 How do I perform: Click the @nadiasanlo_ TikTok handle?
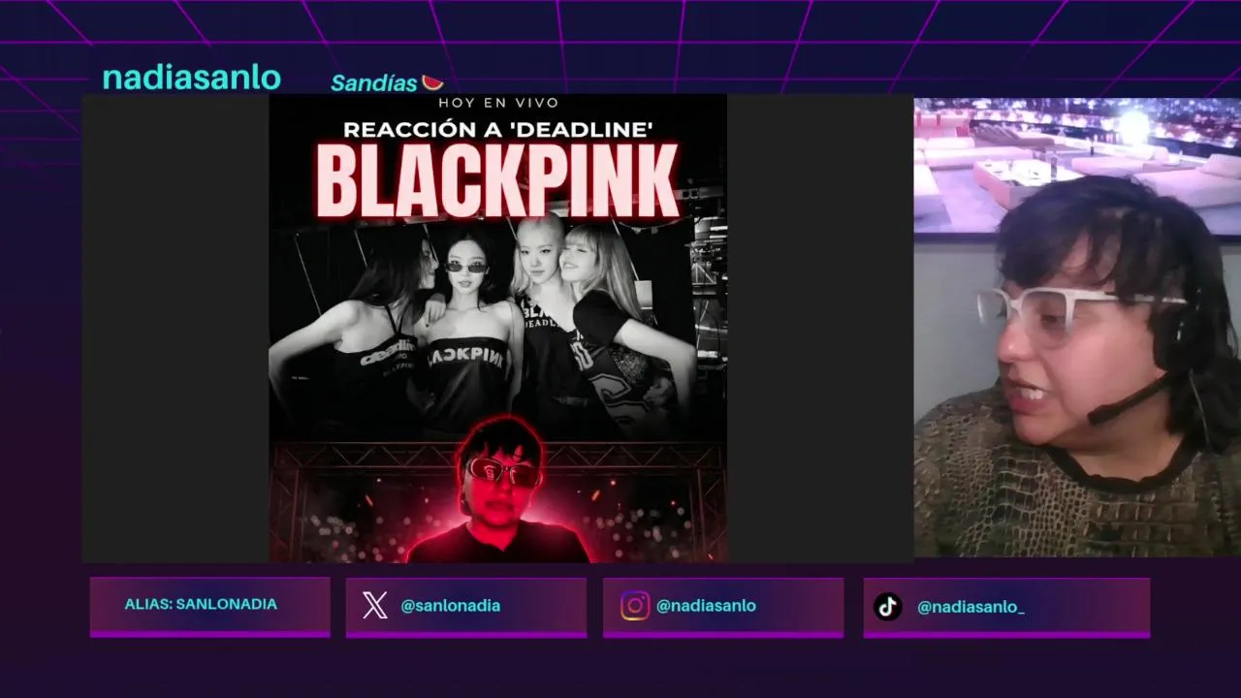[971, 607]
